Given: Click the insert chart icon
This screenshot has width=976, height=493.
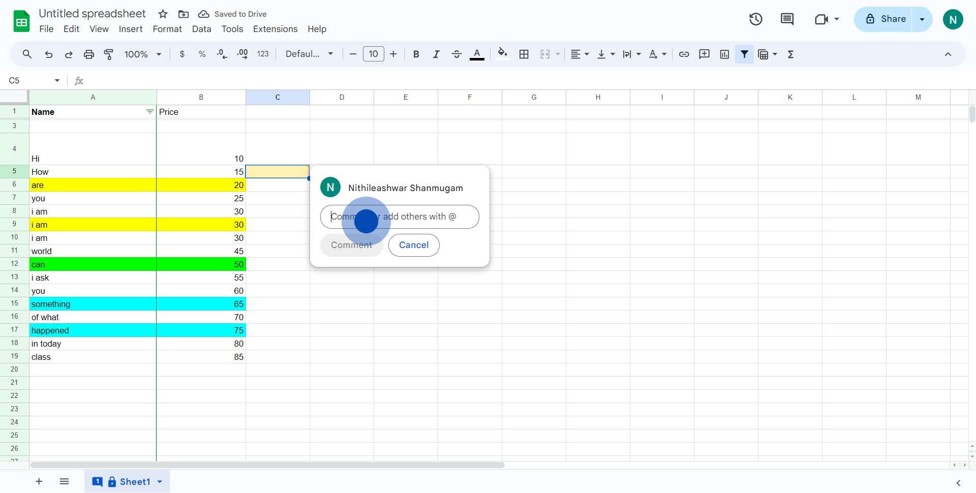Looking at the screenshot, I should 725,54.
